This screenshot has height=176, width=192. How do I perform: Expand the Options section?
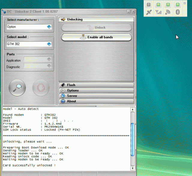click(x=97, y=90)
